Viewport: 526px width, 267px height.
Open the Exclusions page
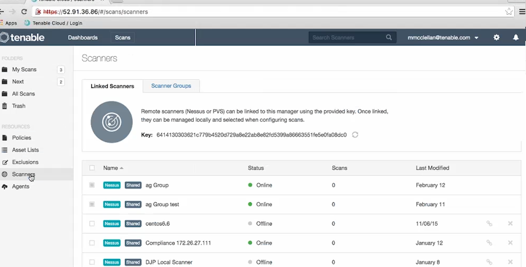click(25, 162)
